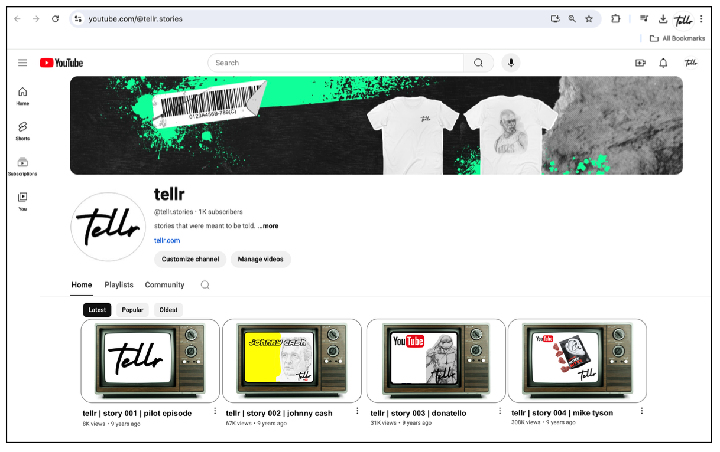Open the donatello video thumbnail
The height and width of the screenshot is (452, 720).
click(x=436, y=361)
